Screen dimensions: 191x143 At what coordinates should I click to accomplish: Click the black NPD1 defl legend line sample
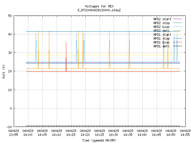178,46
